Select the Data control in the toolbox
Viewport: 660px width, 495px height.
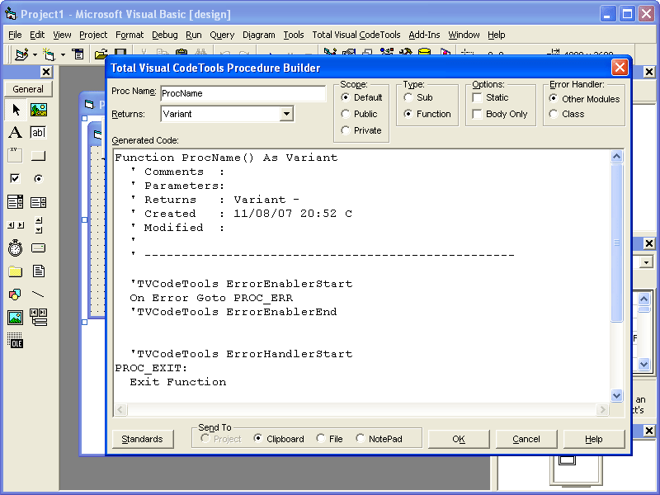38,318
